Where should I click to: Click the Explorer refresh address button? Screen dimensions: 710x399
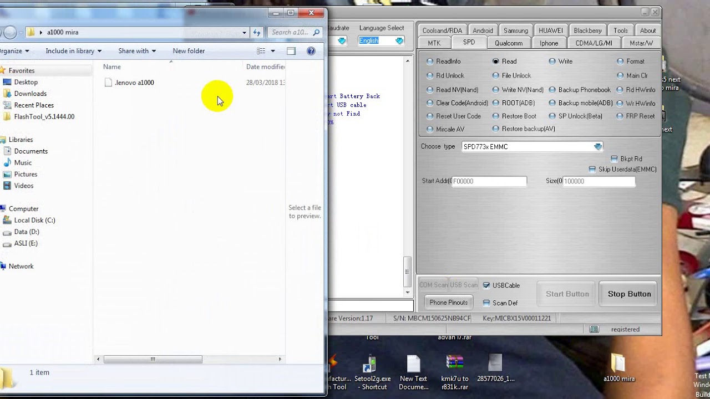(257, 32)
